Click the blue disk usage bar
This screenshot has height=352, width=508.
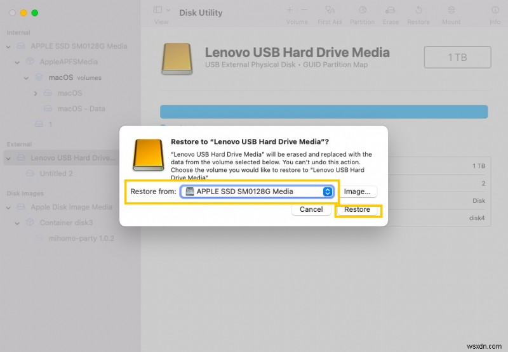324,112
